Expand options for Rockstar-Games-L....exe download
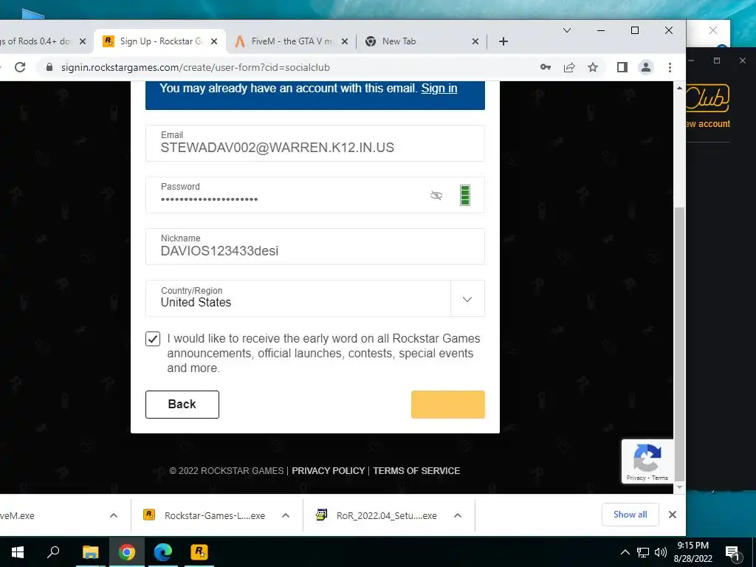The width and height of the screenshot is (756, 567). [286, 515]
